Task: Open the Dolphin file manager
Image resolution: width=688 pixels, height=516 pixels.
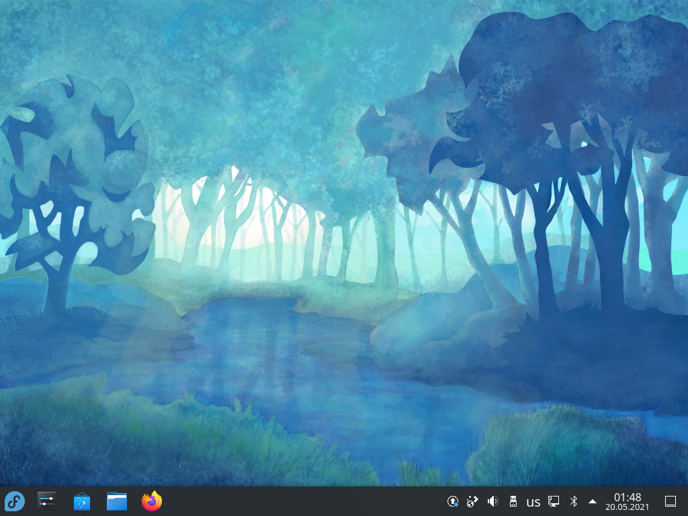Action: [117, 501]
